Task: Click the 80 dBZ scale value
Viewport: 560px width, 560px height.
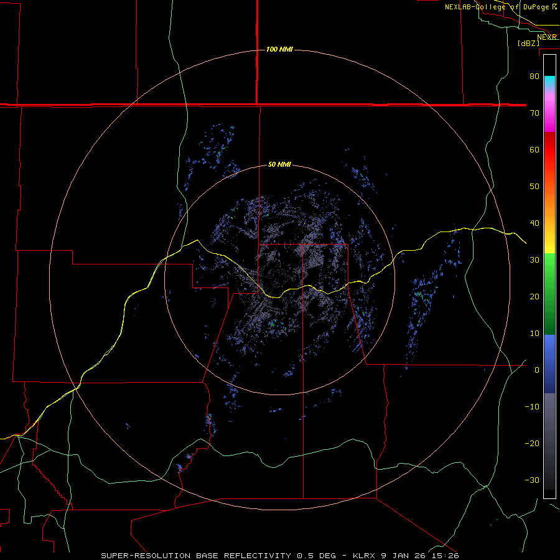Action: point(534,77)
